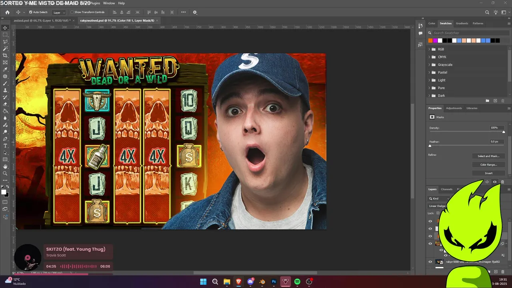Select the Lasso tool
The height and width of the screenshot is (288, 512).
coord(5,42)
